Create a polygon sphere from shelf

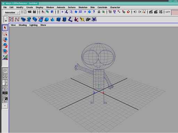(x=47, y=19)
